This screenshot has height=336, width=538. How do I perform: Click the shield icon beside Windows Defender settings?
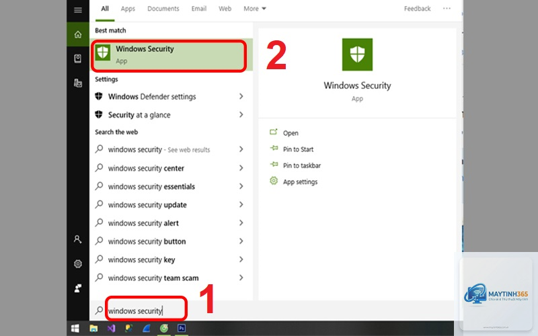99,96
